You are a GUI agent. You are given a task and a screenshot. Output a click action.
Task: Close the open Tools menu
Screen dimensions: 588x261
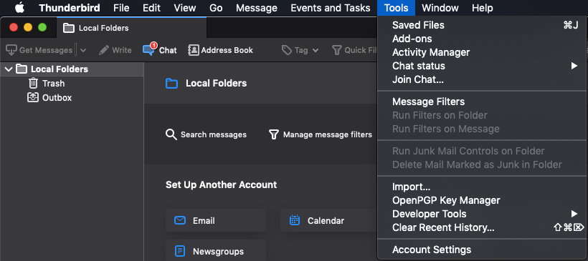[396, 8]
